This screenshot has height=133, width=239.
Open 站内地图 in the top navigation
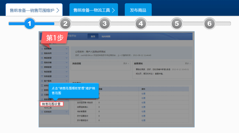(x=106, y=36)
